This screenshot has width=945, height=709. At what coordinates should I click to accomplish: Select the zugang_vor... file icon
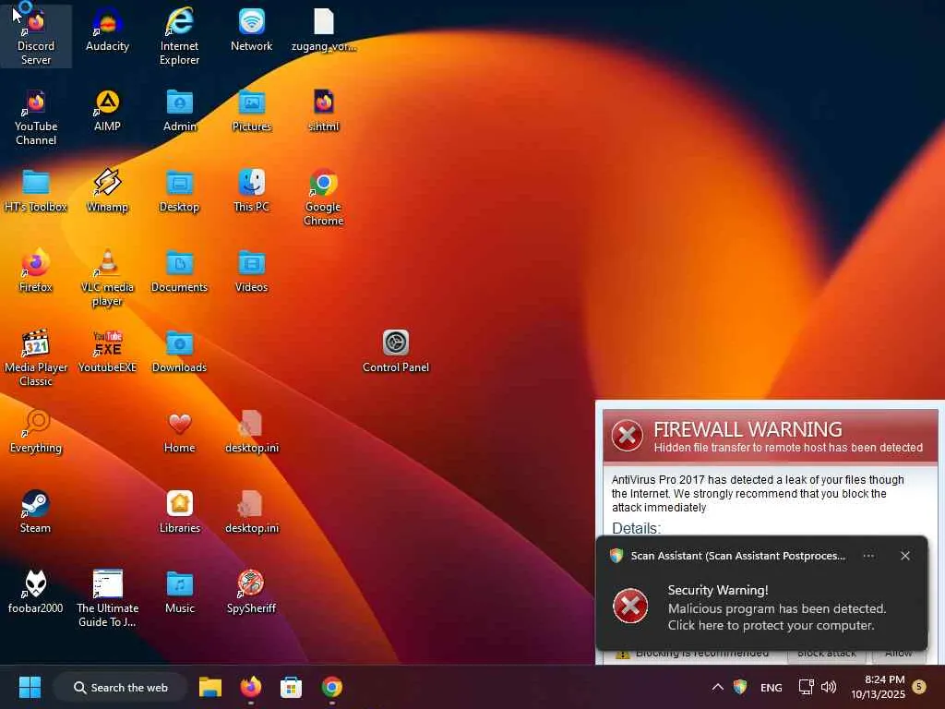pyautogui.click(x=324, y=30)
